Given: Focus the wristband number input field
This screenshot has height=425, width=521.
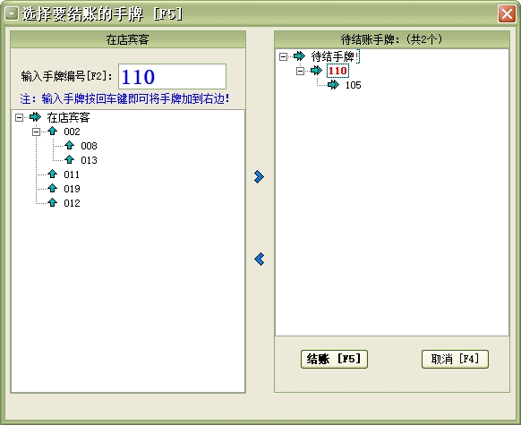Looking at the screenshot, I should [172, 76].
